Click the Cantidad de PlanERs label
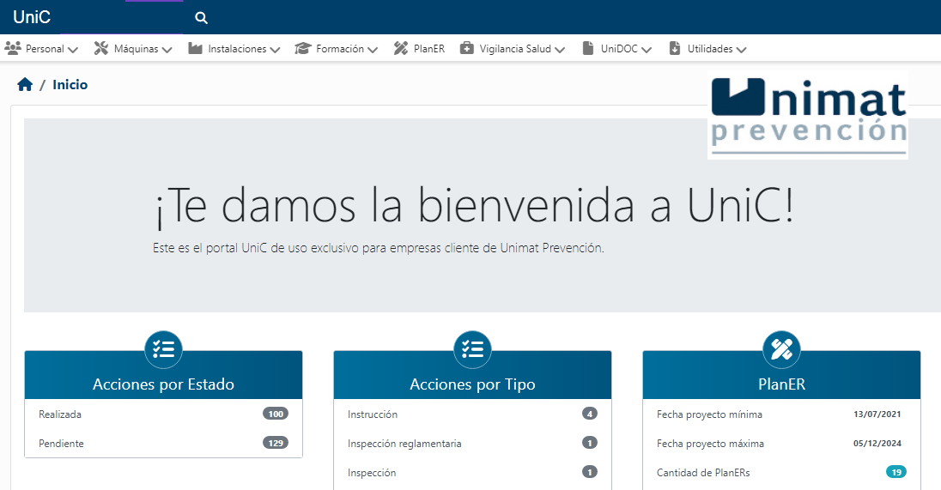 coord(703,473)
